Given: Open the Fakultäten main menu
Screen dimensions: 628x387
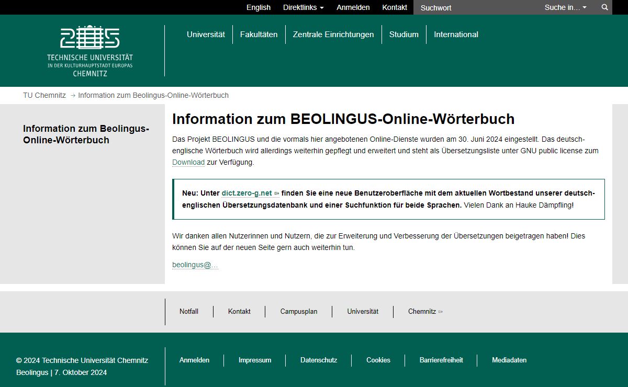Looking at the screenshot, I should pyautogui.click(x=259, y=35).
